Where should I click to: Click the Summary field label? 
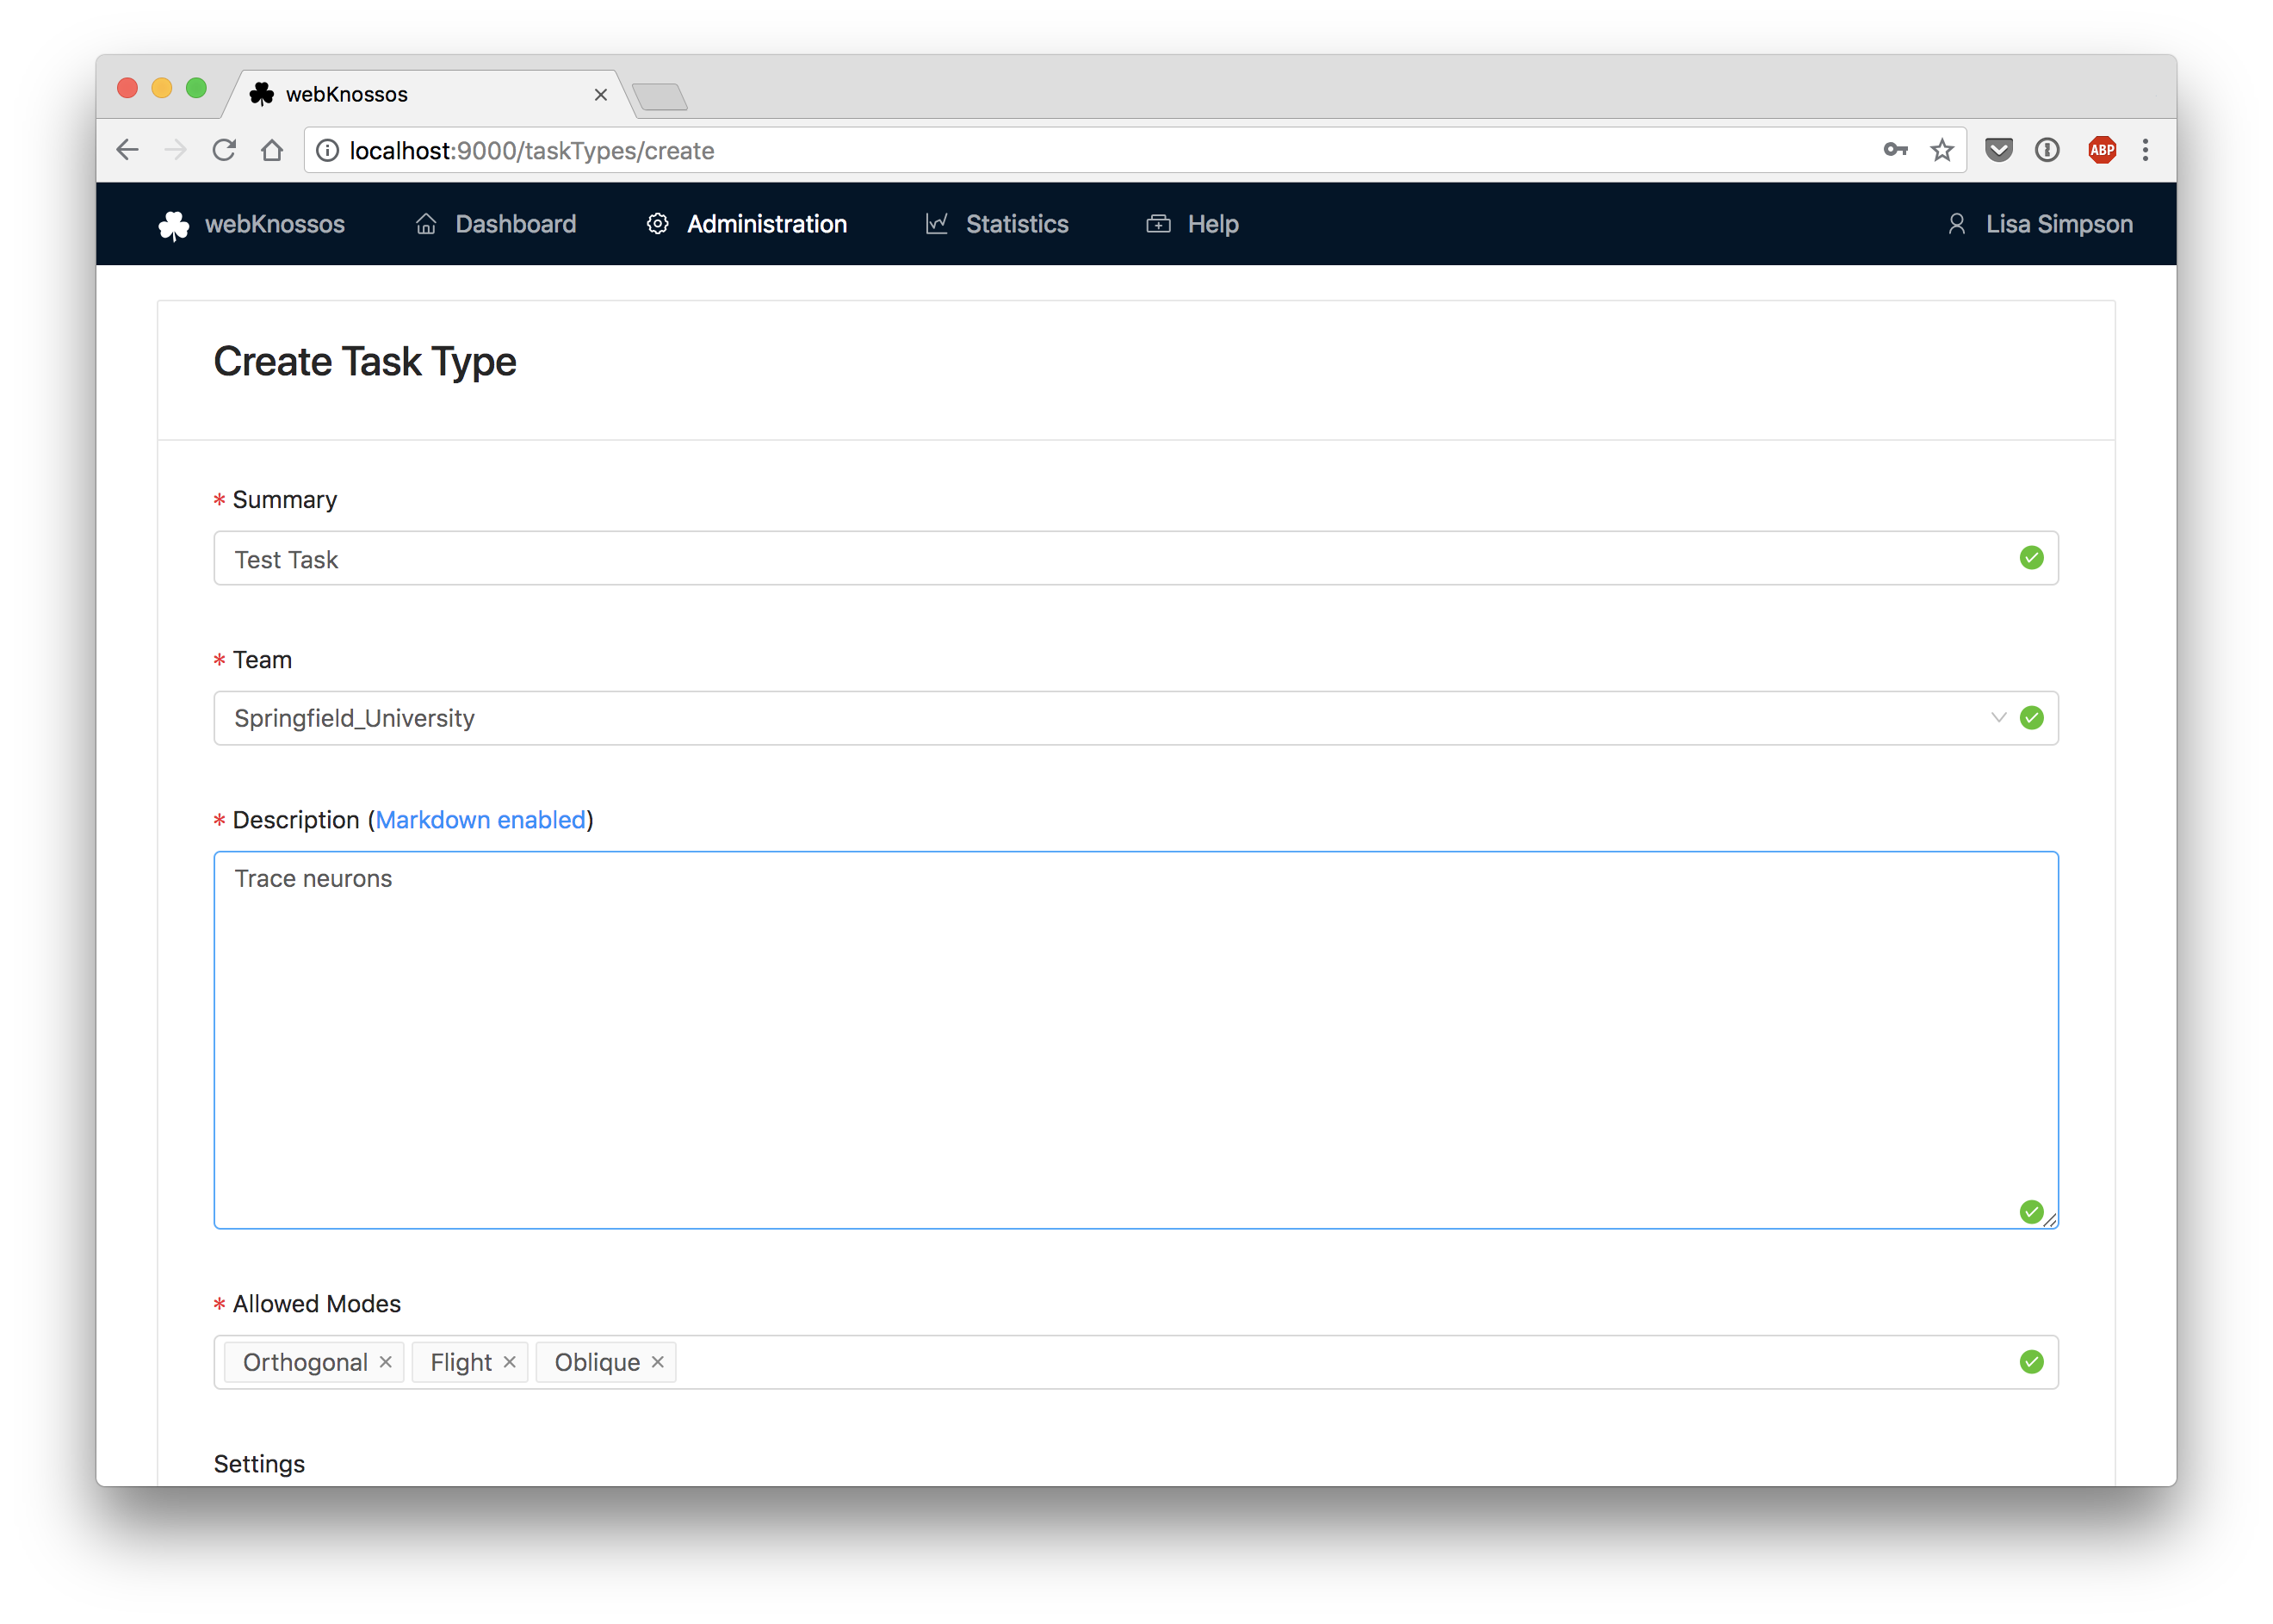click(284, 500)
